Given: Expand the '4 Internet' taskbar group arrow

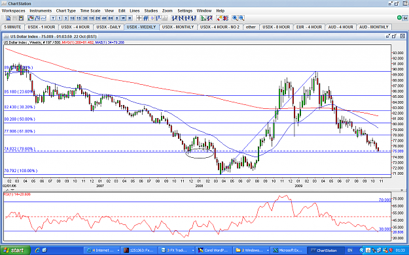Looking at the screenshot, I should click(118, 250).
